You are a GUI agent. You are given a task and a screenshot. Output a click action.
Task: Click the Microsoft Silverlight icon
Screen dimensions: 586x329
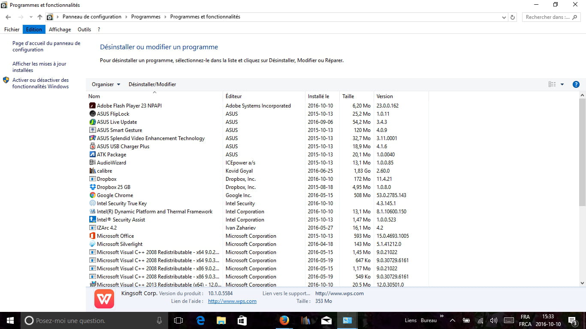coord(92,244)
